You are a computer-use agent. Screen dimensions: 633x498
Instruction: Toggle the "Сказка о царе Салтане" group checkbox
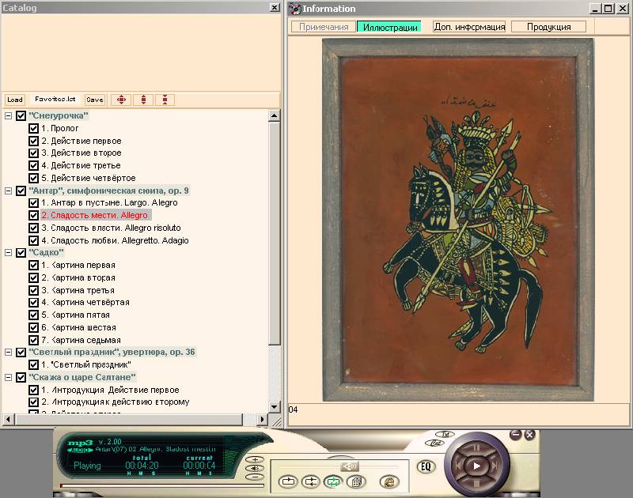(x=21, y=377)
